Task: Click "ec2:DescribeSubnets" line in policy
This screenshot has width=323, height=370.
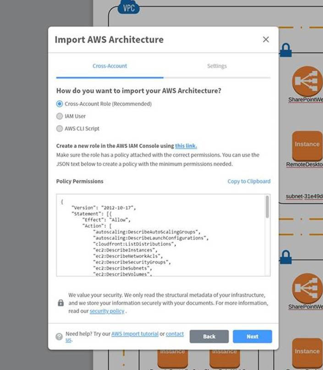Action: click(x=122, y=268)
